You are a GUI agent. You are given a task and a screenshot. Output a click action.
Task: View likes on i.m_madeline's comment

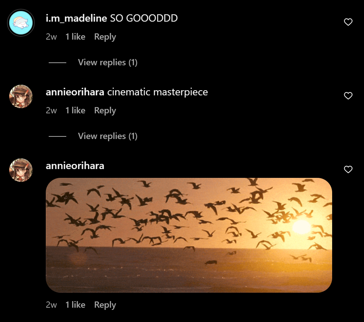pos(75,37)
